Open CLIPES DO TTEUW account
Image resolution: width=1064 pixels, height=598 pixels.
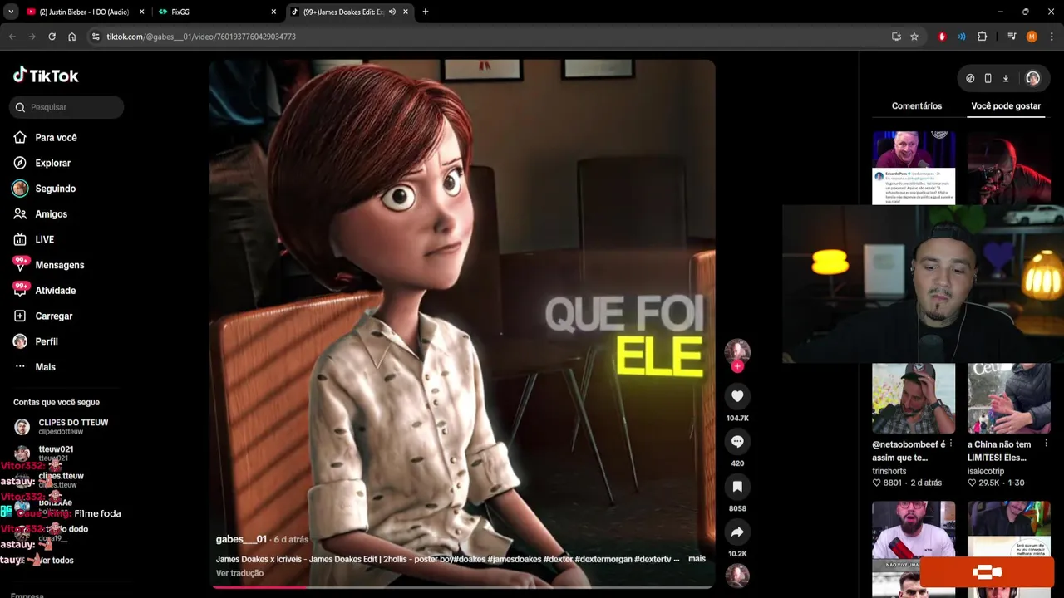click(x=73, y=426)
